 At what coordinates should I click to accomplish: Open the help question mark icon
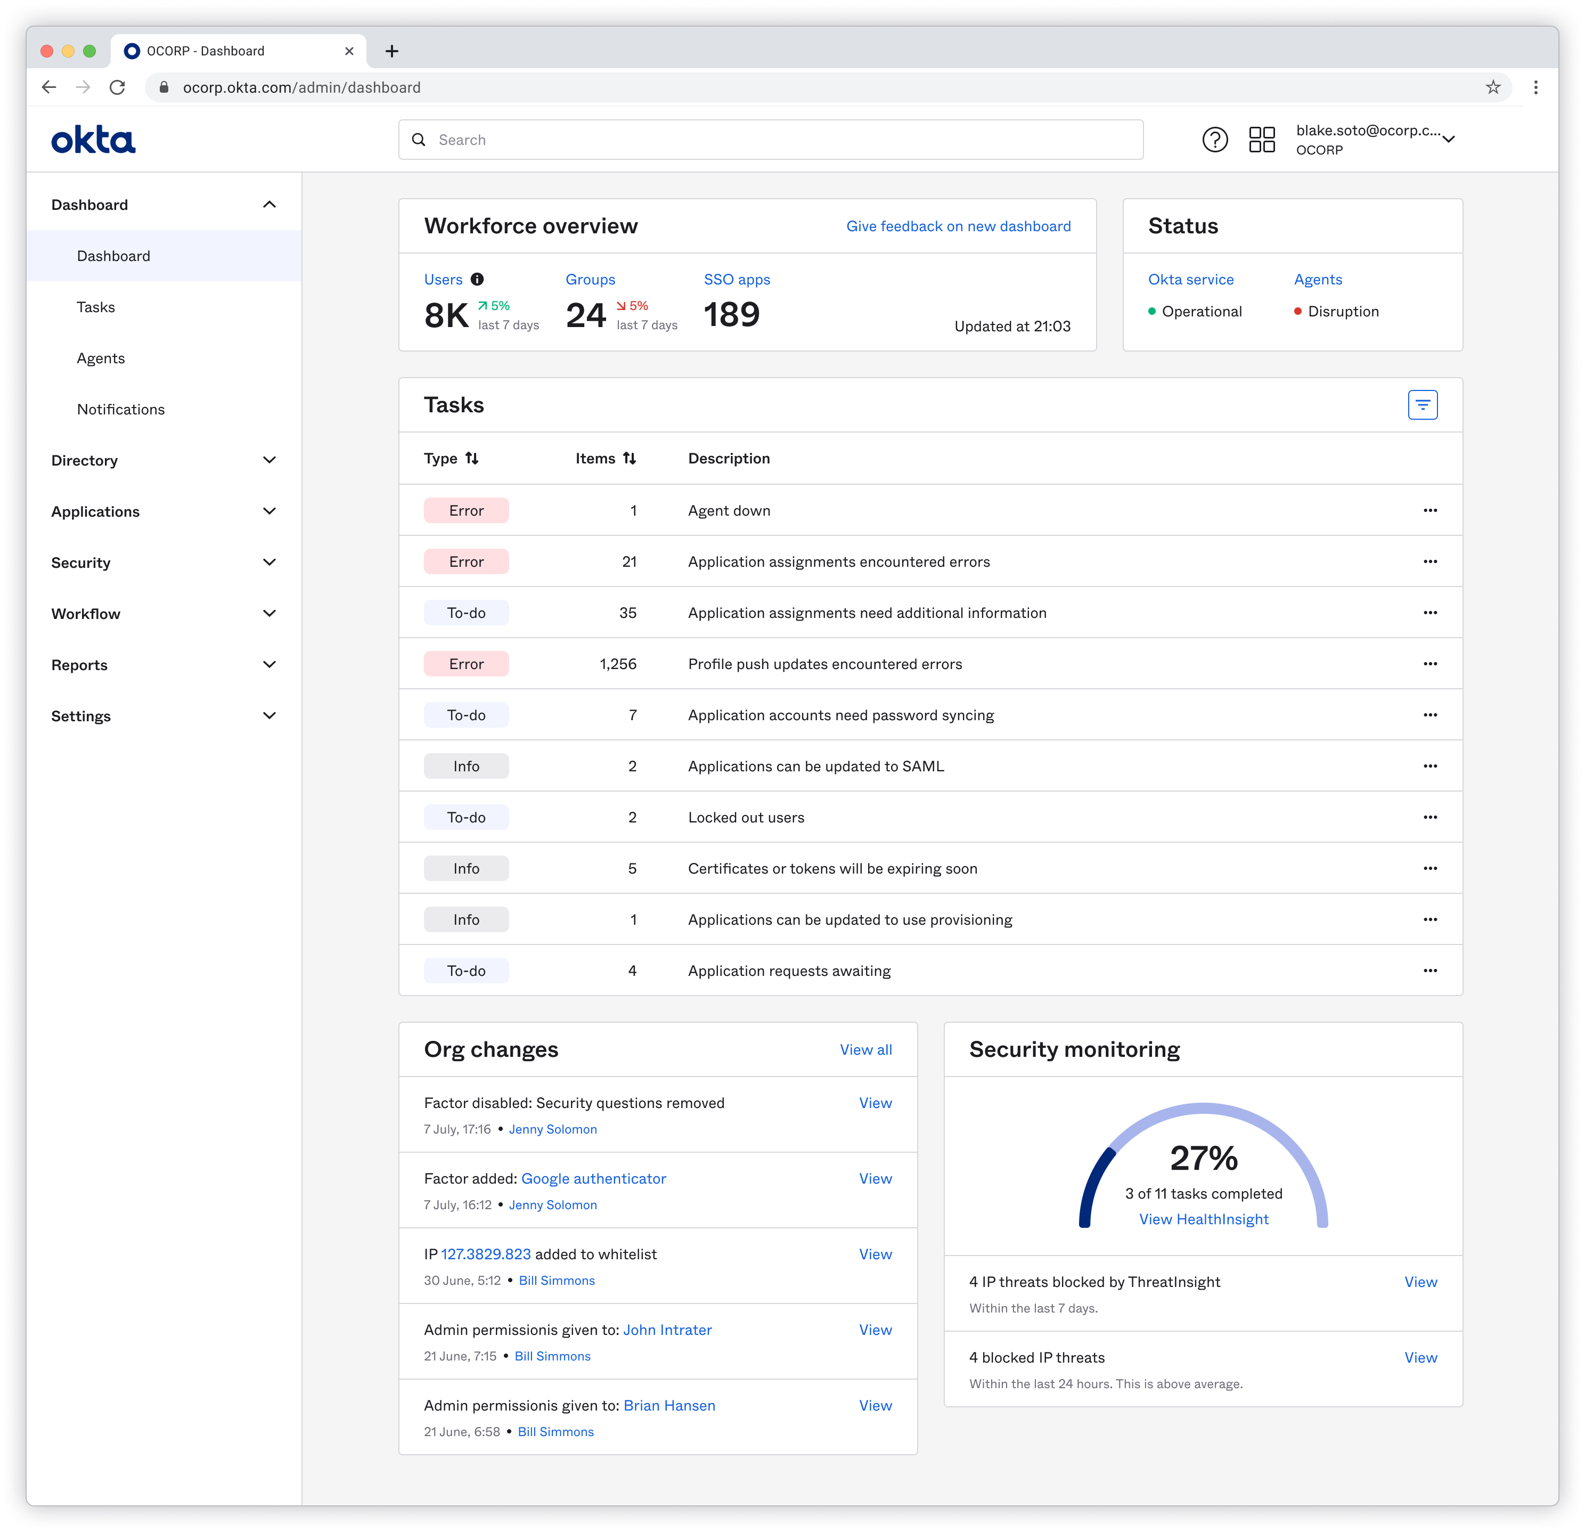tap(1216, 139)
